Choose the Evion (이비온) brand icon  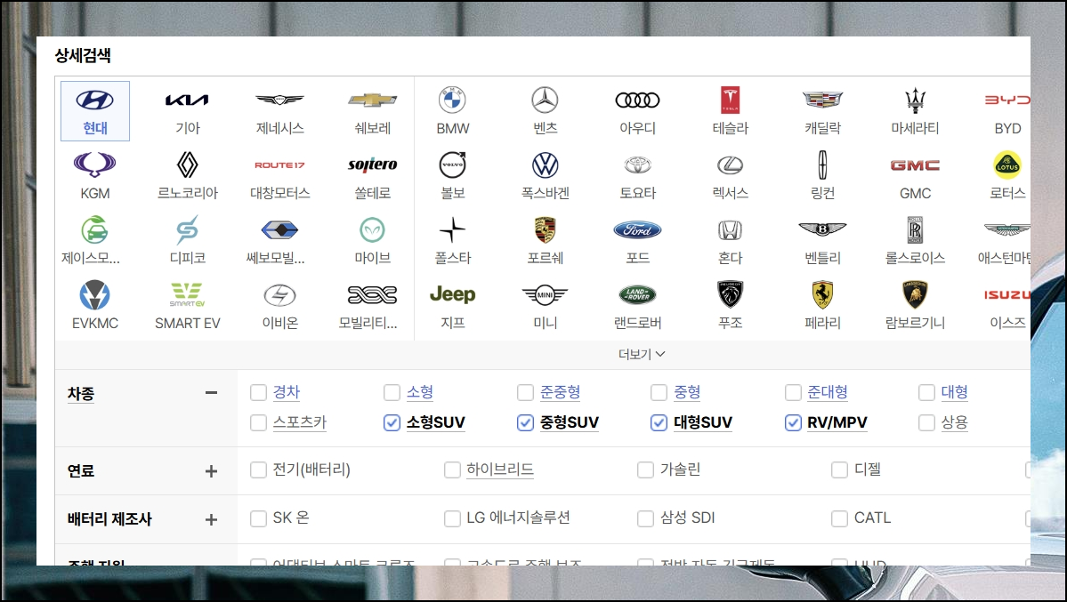(x=279, y=294)
